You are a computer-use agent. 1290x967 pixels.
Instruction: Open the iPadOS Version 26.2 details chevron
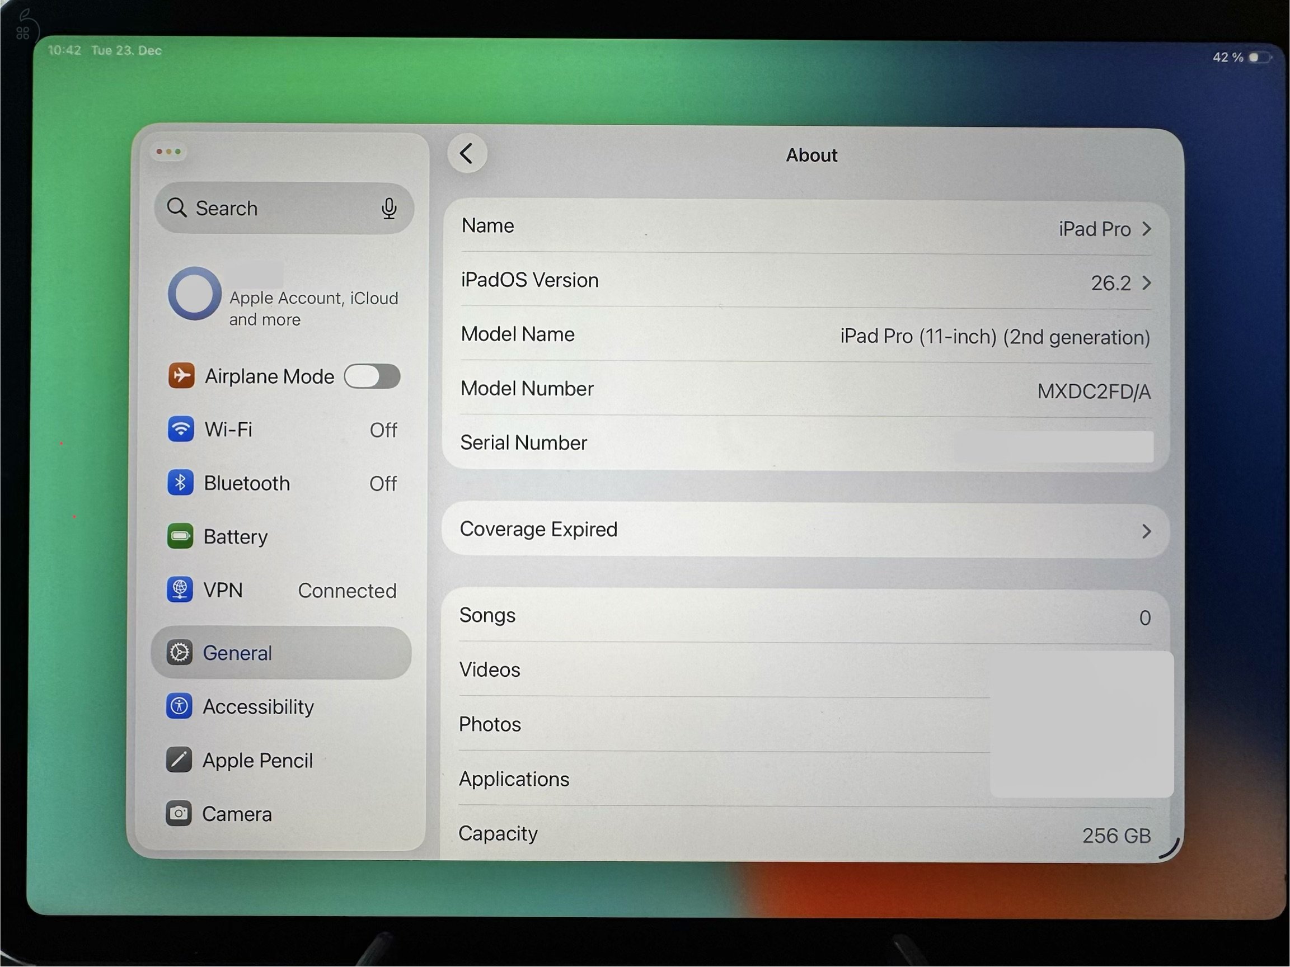point(1146,282)
